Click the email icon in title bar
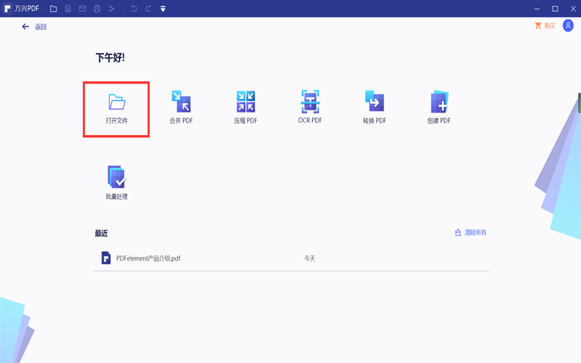Image resolution: width=581 pixels, height=363 pixels. click(82, 9)
